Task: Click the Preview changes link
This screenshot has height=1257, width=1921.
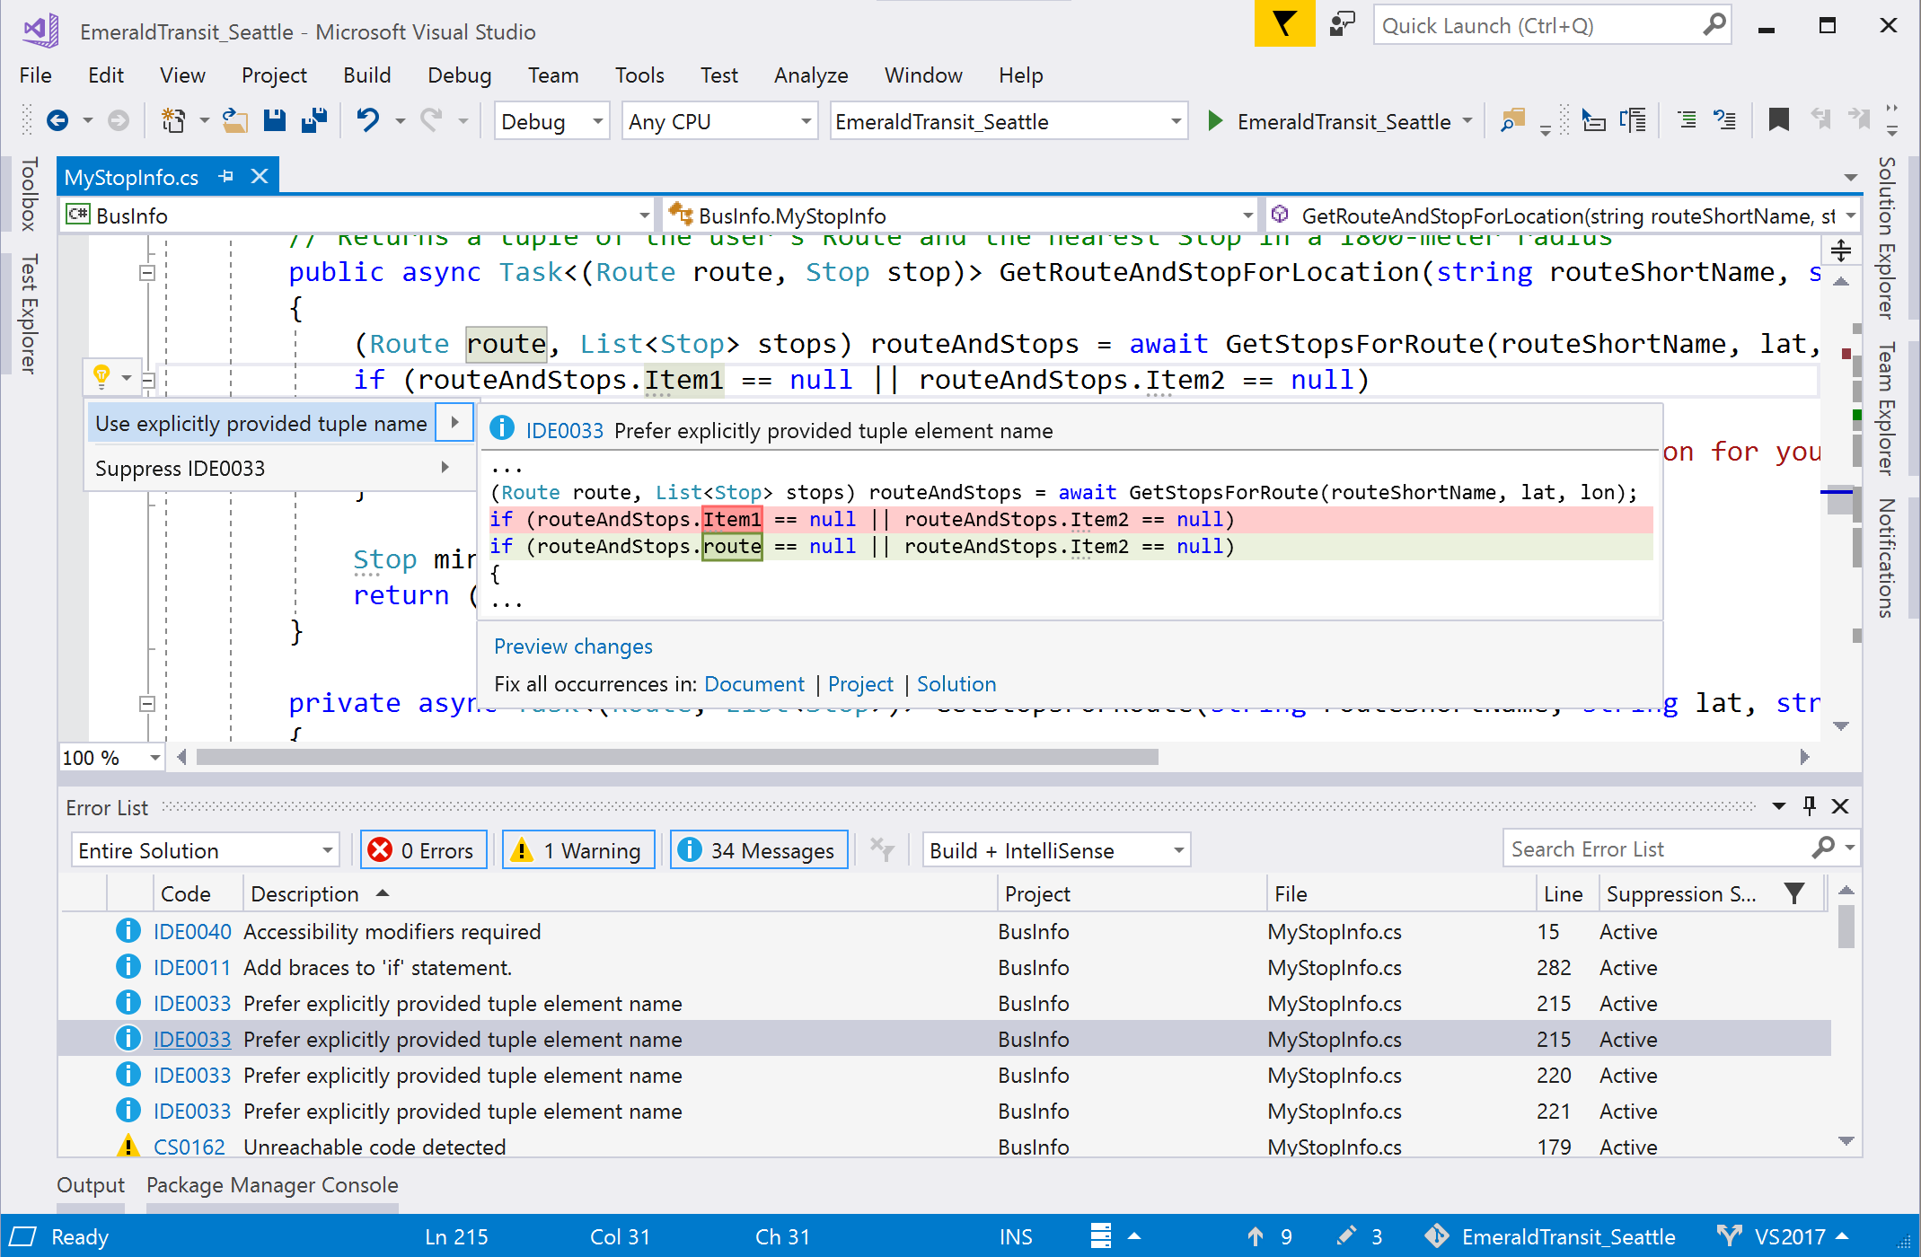Action: tap(571, 646)
